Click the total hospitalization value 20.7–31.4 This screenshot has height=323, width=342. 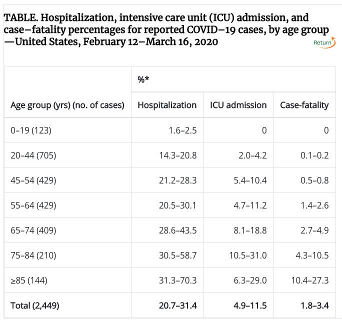click(x=175, y=305)
